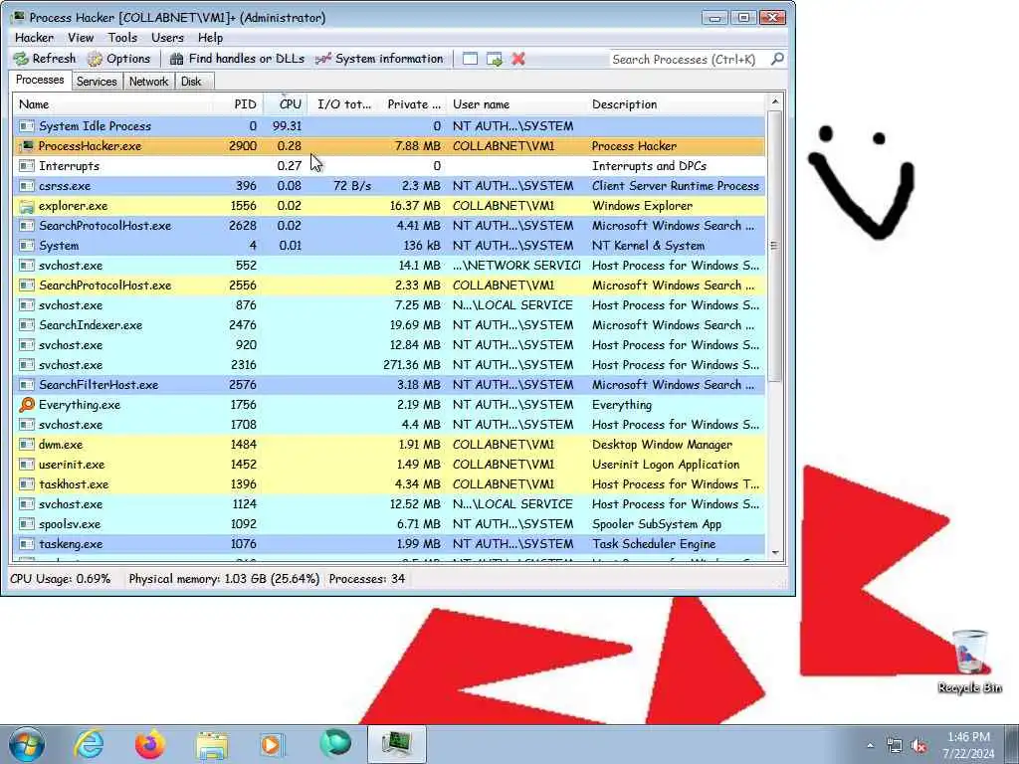Image resolution: width=1019 pixels, height=764 pixels.
Task: Show hidden tray icons arrow
Action: [870, 745]
